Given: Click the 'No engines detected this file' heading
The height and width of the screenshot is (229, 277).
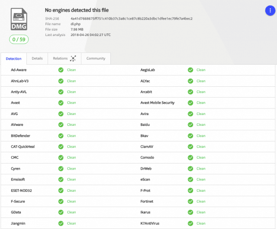Looking at the screenshot, I should 77,10.
